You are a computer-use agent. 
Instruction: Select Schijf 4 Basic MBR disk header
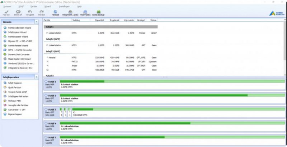pos(51,126)
